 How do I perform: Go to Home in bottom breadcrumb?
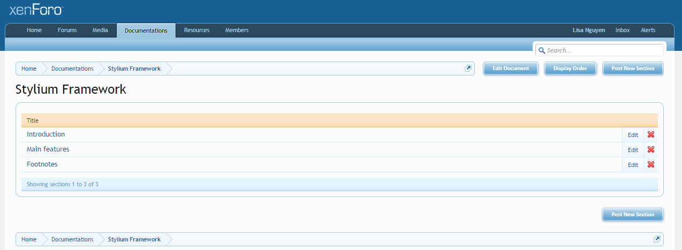(x=29, y=239)
